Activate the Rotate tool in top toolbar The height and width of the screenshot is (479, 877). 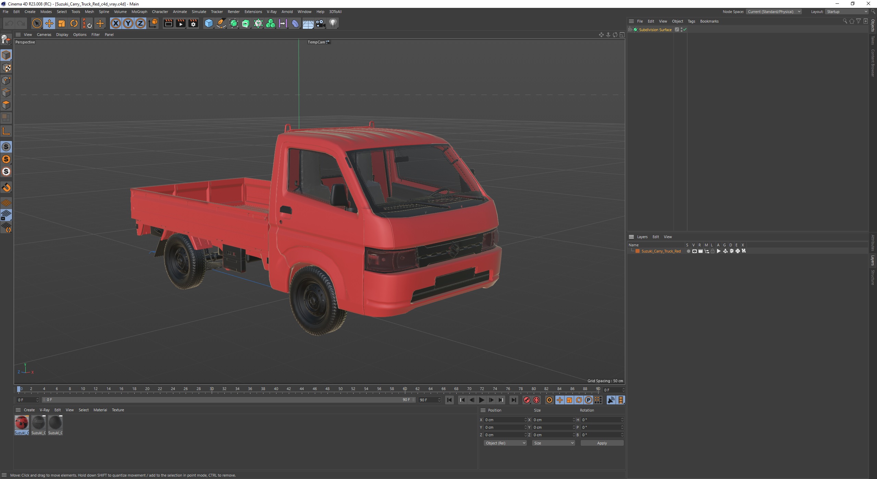(x=74, y=23)
